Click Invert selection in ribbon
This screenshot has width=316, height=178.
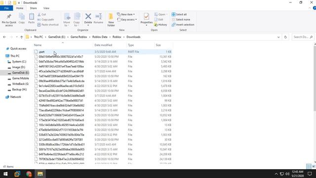[183, 25]
